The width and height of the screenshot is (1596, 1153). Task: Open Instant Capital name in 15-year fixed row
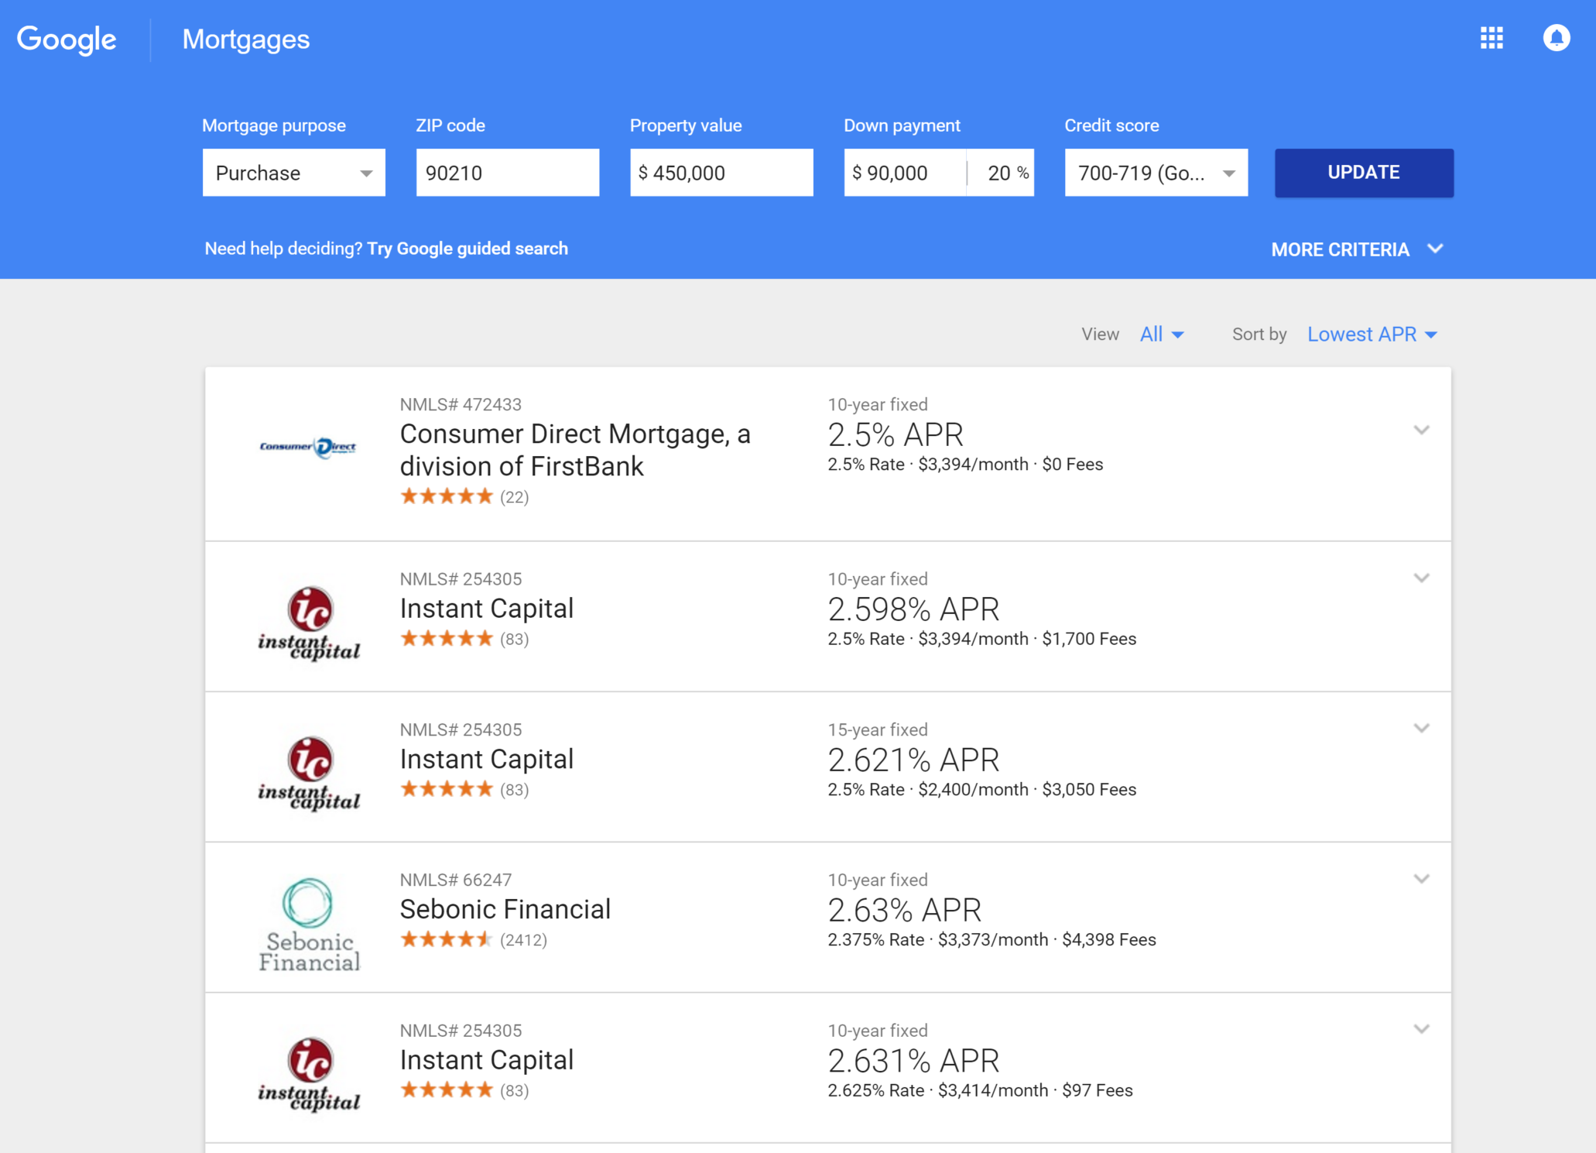487,759
